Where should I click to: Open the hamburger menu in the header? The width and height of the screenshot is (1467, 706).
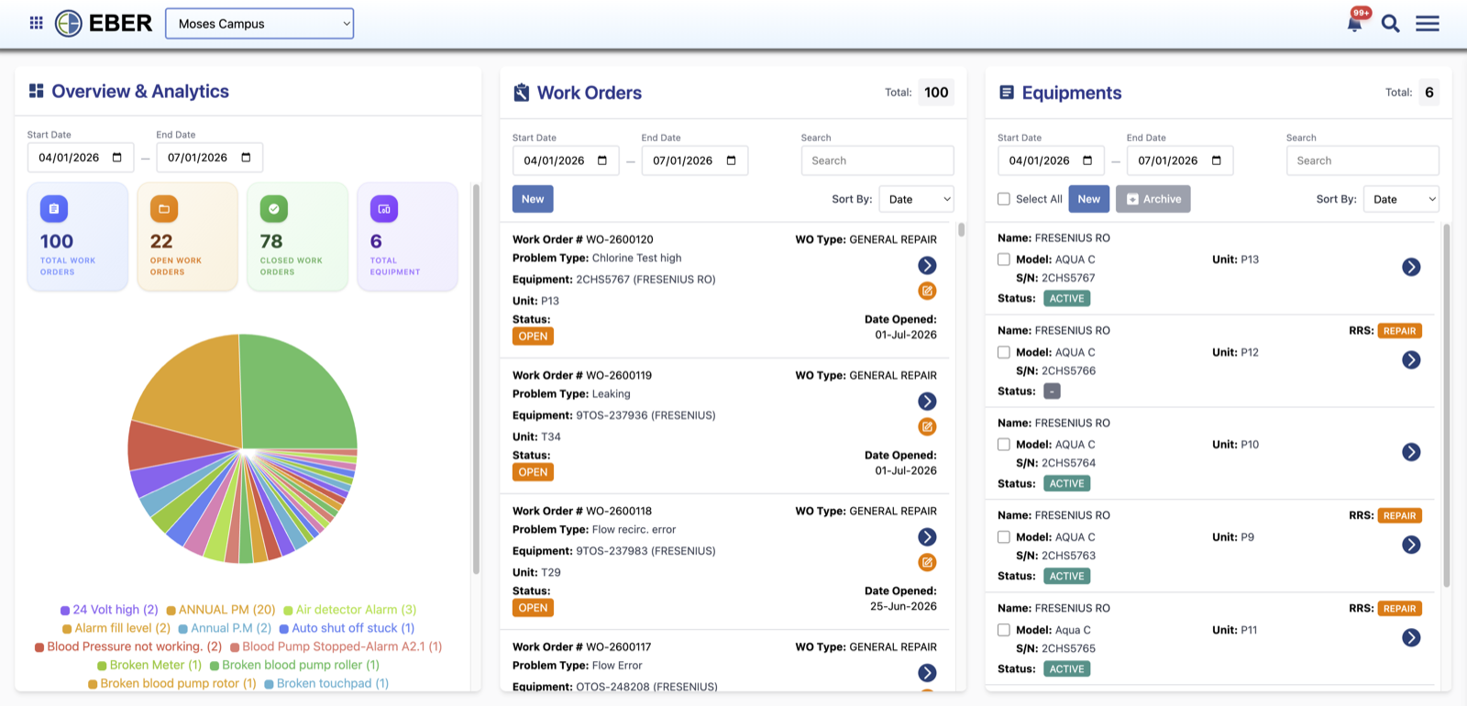(1428, 24)
